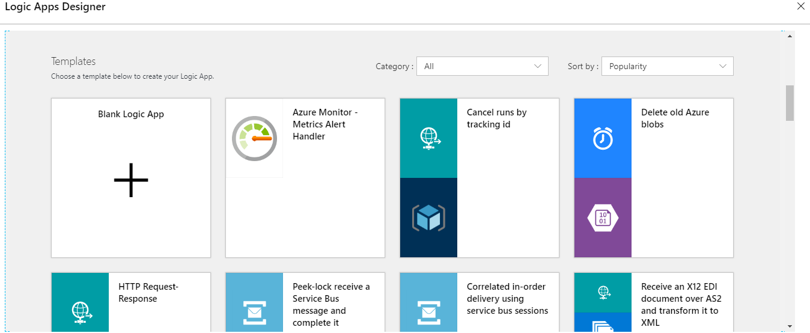Click the purple blob storage hexagon icon
This screenshot has height=333, width=810.
pyautogui.click(x=603, y=218)
